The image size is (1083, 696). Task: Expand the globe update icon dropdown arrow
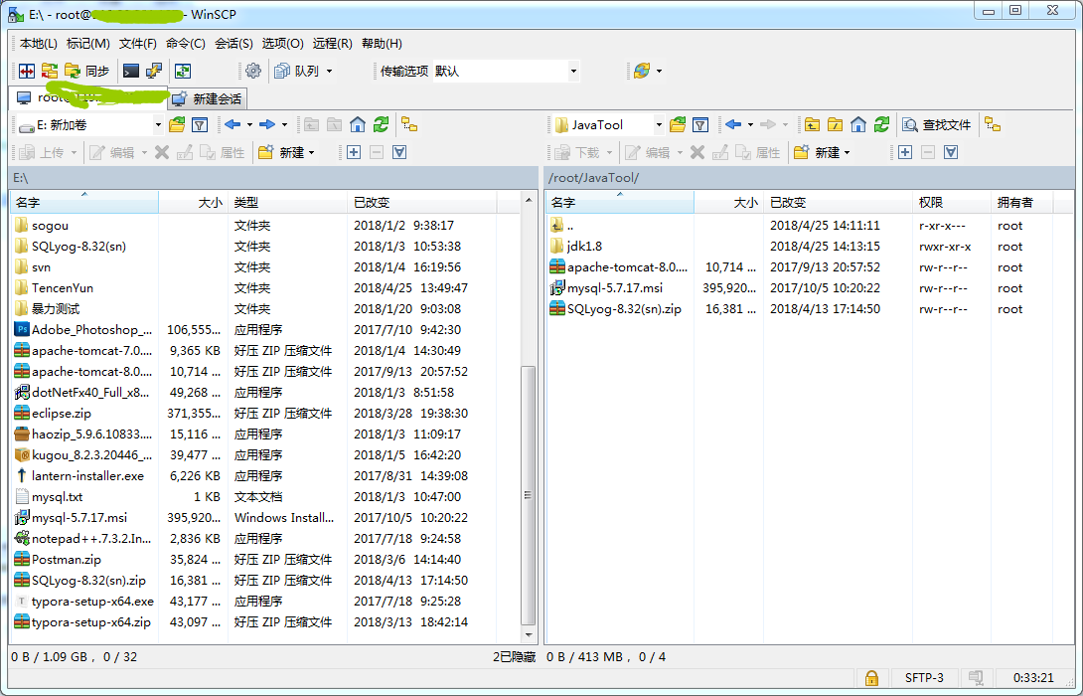[x=659, y=71]
